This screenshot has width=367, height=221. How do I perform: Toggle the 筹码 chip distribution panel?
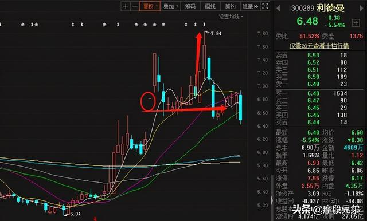click(190, 6)
